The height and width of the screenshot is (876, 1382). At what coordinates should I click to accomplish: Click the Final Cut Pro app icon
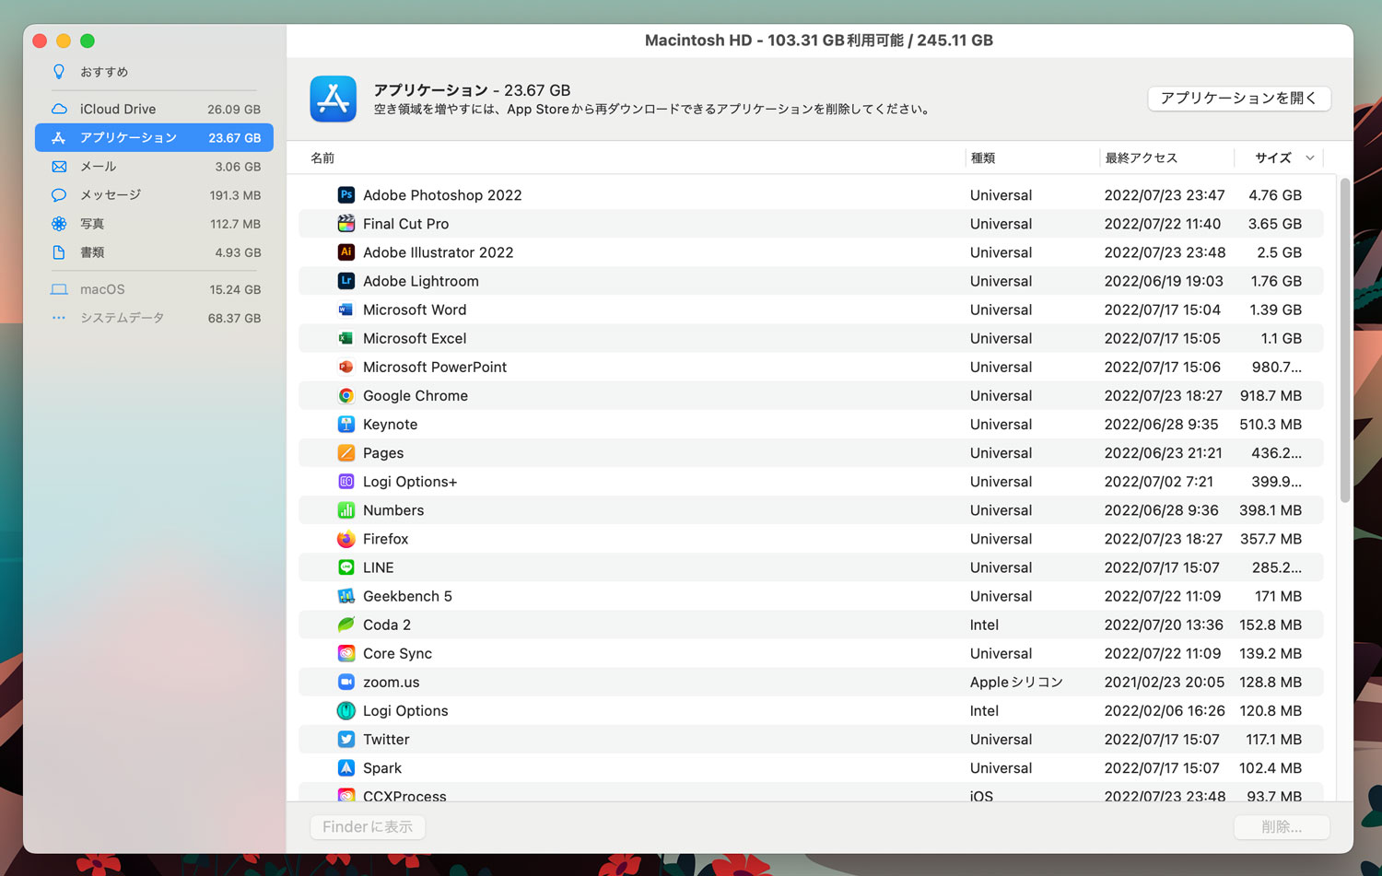(x=346, y=224)
